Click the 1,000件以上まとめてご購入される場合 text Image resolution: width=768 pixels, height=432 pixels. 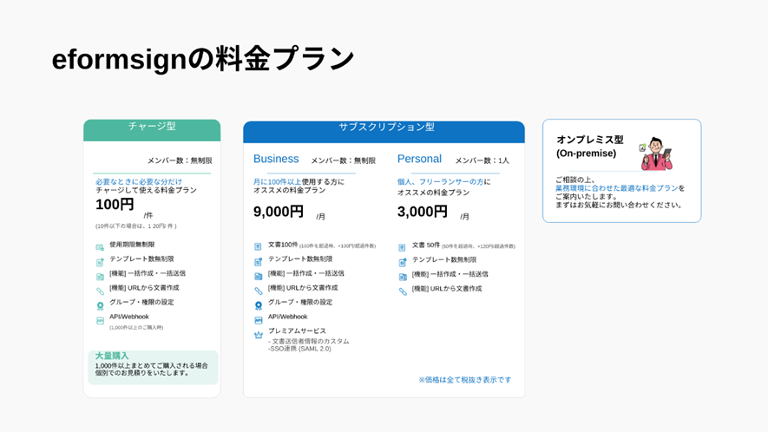pos(151,365)
